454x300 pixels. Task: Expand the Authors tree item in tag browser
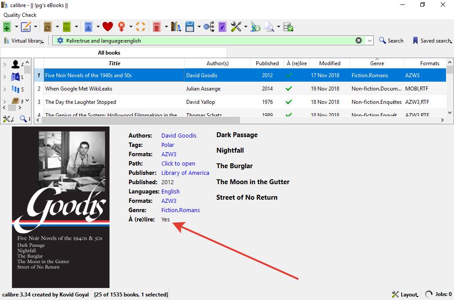4,64
